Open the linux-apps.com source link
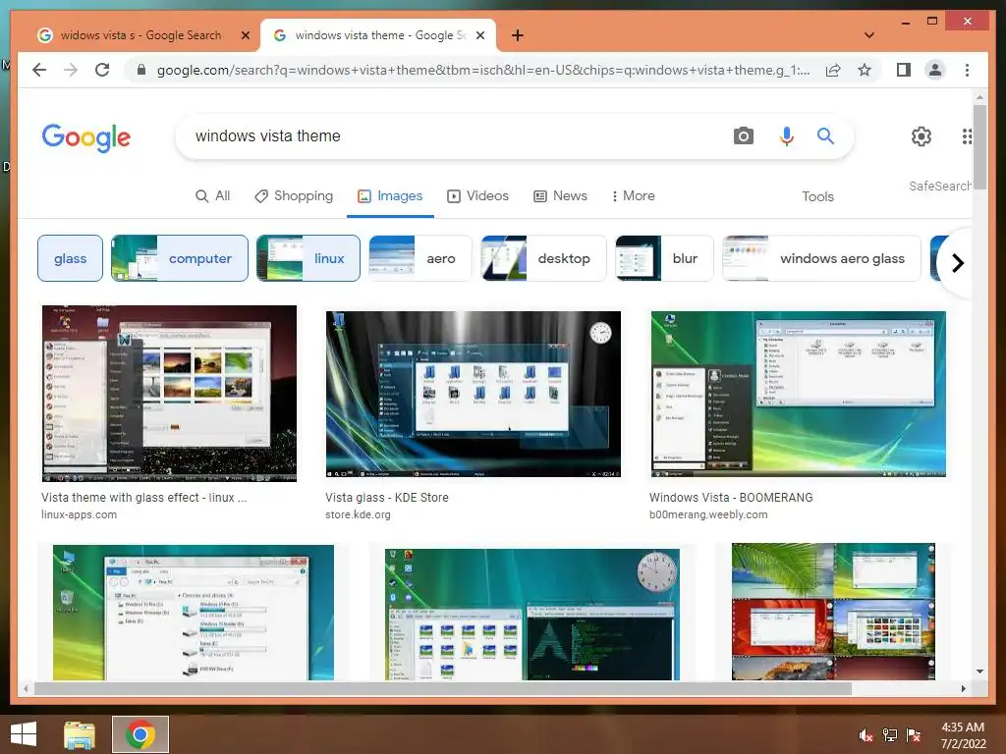Image resolution: width=1006 pixels, height=754 pixels. [79, 514]
